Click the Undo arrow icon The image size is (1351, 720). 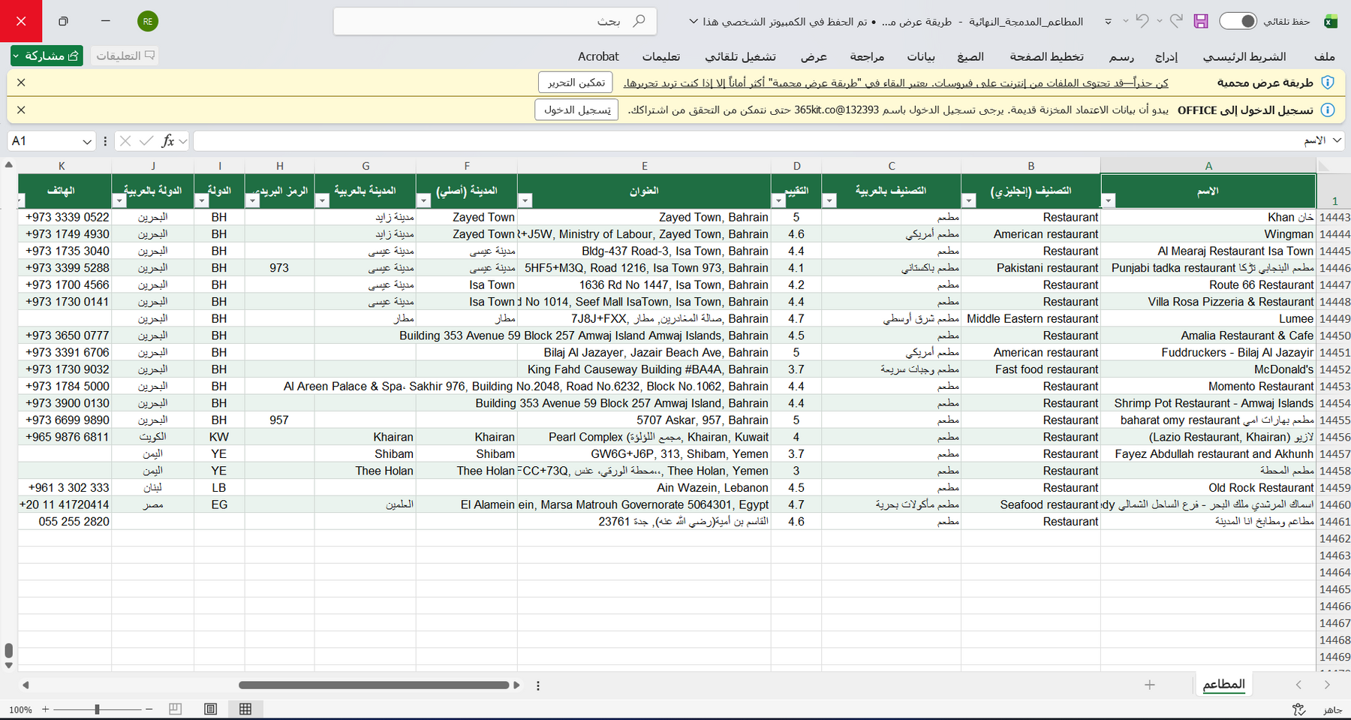pos(1142,21)
